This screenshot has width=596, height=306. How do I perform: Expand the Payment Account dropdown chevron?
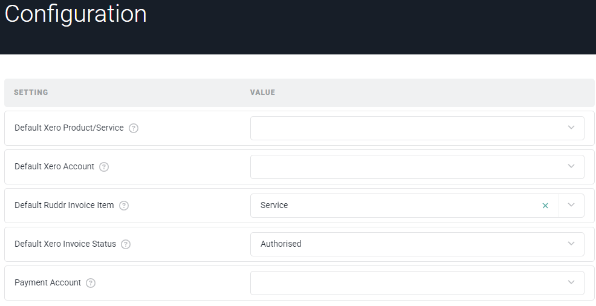pyautogui.click(x=571, y=282)
